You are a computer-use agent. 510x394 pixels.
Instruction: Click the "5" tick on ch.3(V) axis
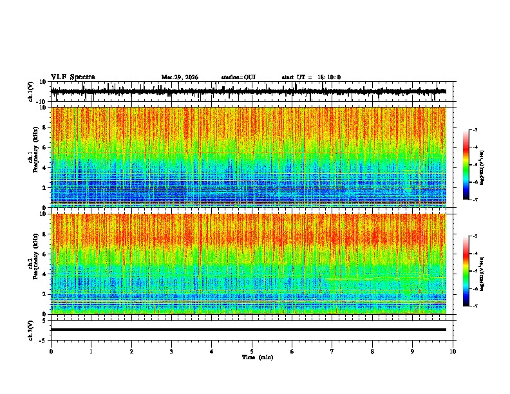[44, 321]
